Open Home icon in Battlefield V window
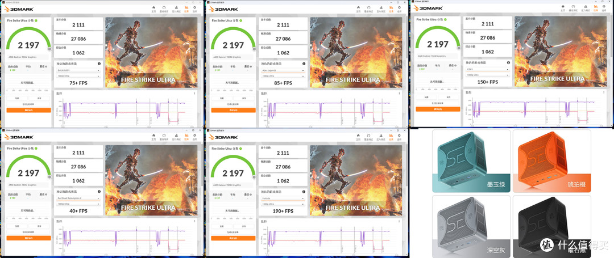Image resolution: width=614 pixels, height=258 pixels. point(153,9)
